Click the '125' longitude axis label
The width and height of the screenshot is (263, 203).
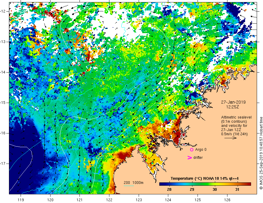tap(198, 200)
